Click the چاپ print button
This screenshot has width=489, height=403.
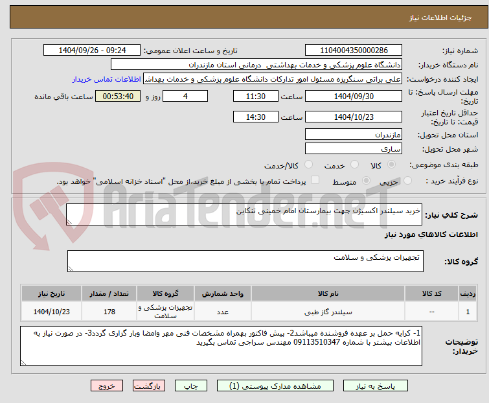click(191, 386)
